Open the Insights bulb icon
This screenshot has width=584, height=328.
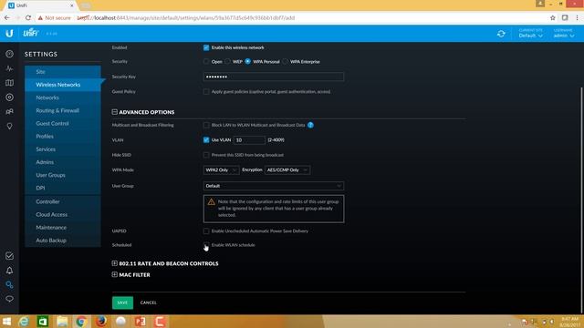point(9,126)
